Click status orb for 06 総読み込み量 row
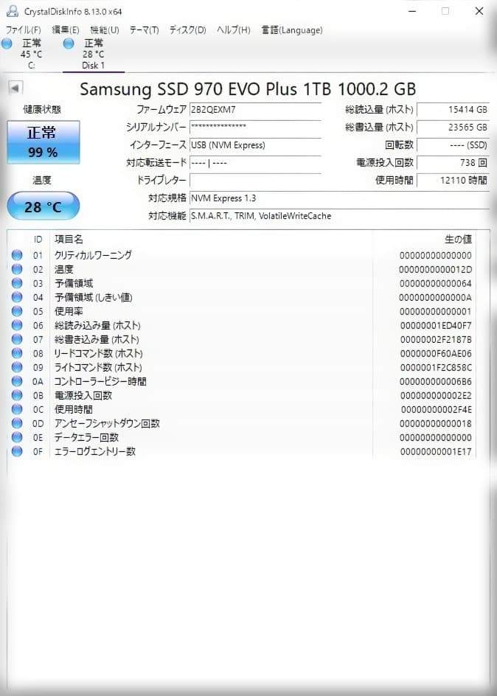Viewport: 497px width, 696px height. [x=17, y=325]
